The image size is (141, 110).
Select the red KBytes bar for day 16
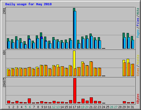point(70,102)
